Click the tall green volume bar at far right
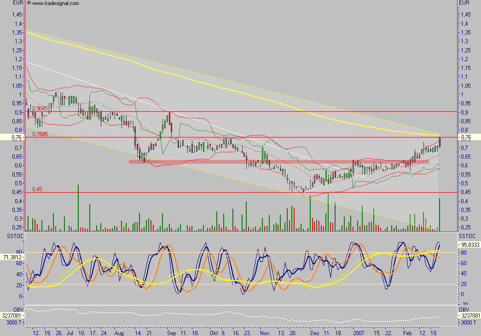This screenshot has height=336, width=481. point(440,214)
